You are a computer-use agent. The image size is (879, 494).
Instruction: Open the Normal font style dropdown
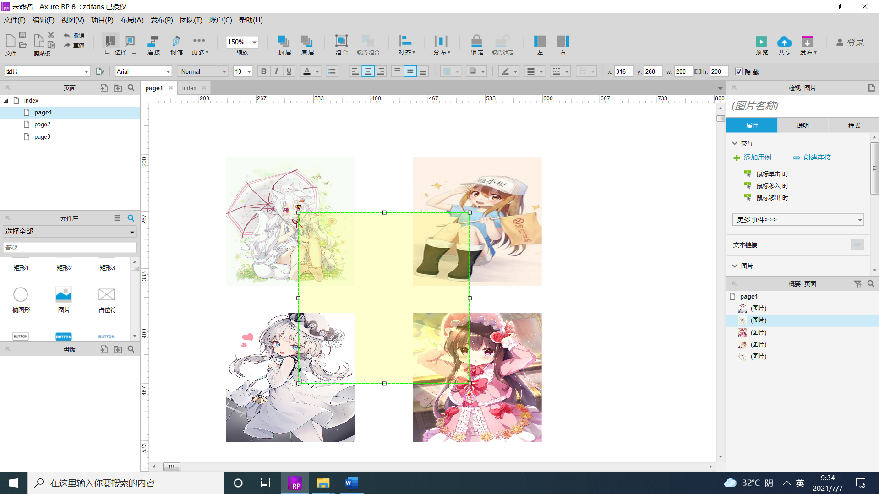tap(224, 71)
